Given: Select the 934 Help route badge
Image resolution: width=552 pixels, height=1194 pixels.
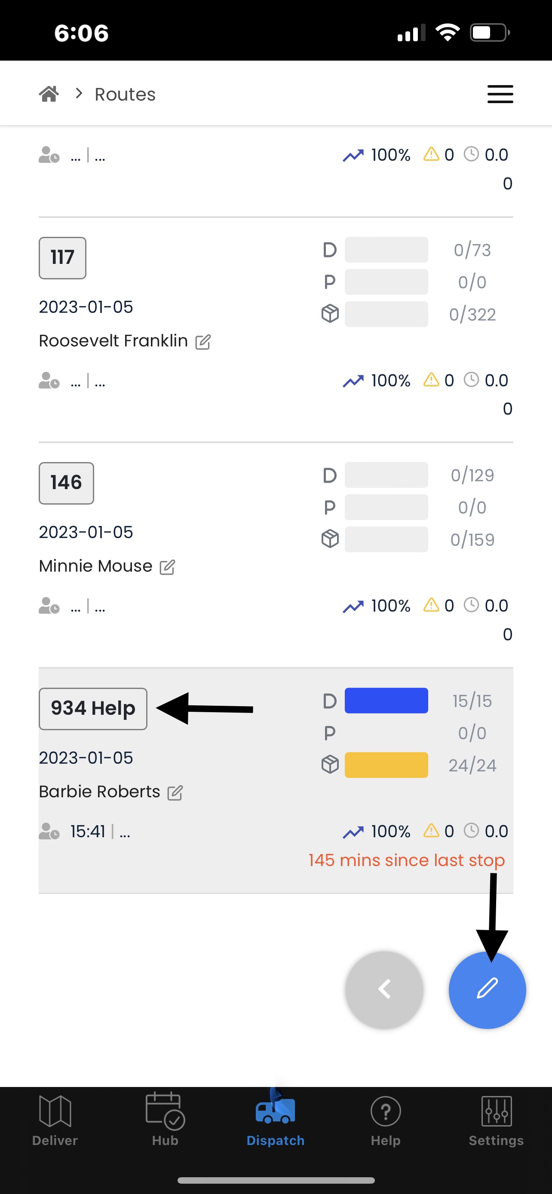Looking at the screenshot, I should [92, 708].
